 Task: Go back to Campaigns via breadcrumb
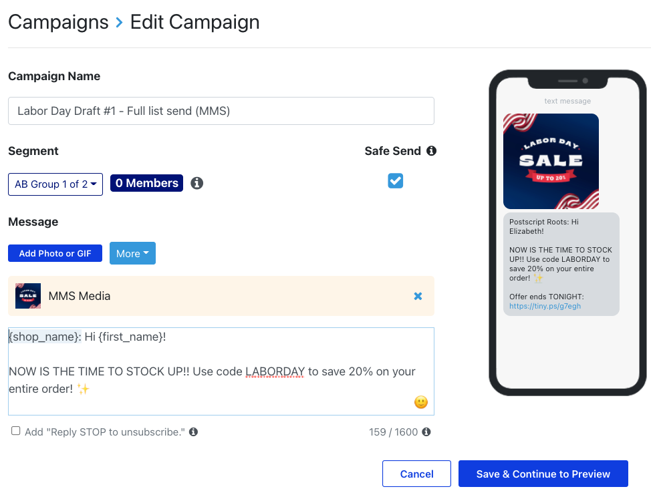(x=58, y=22)
